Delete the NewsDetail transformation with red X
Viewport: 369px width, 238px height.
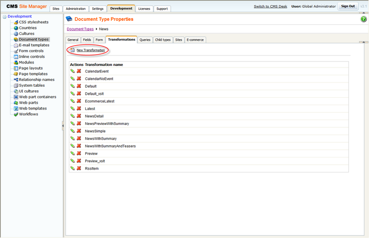pos(79,116)
